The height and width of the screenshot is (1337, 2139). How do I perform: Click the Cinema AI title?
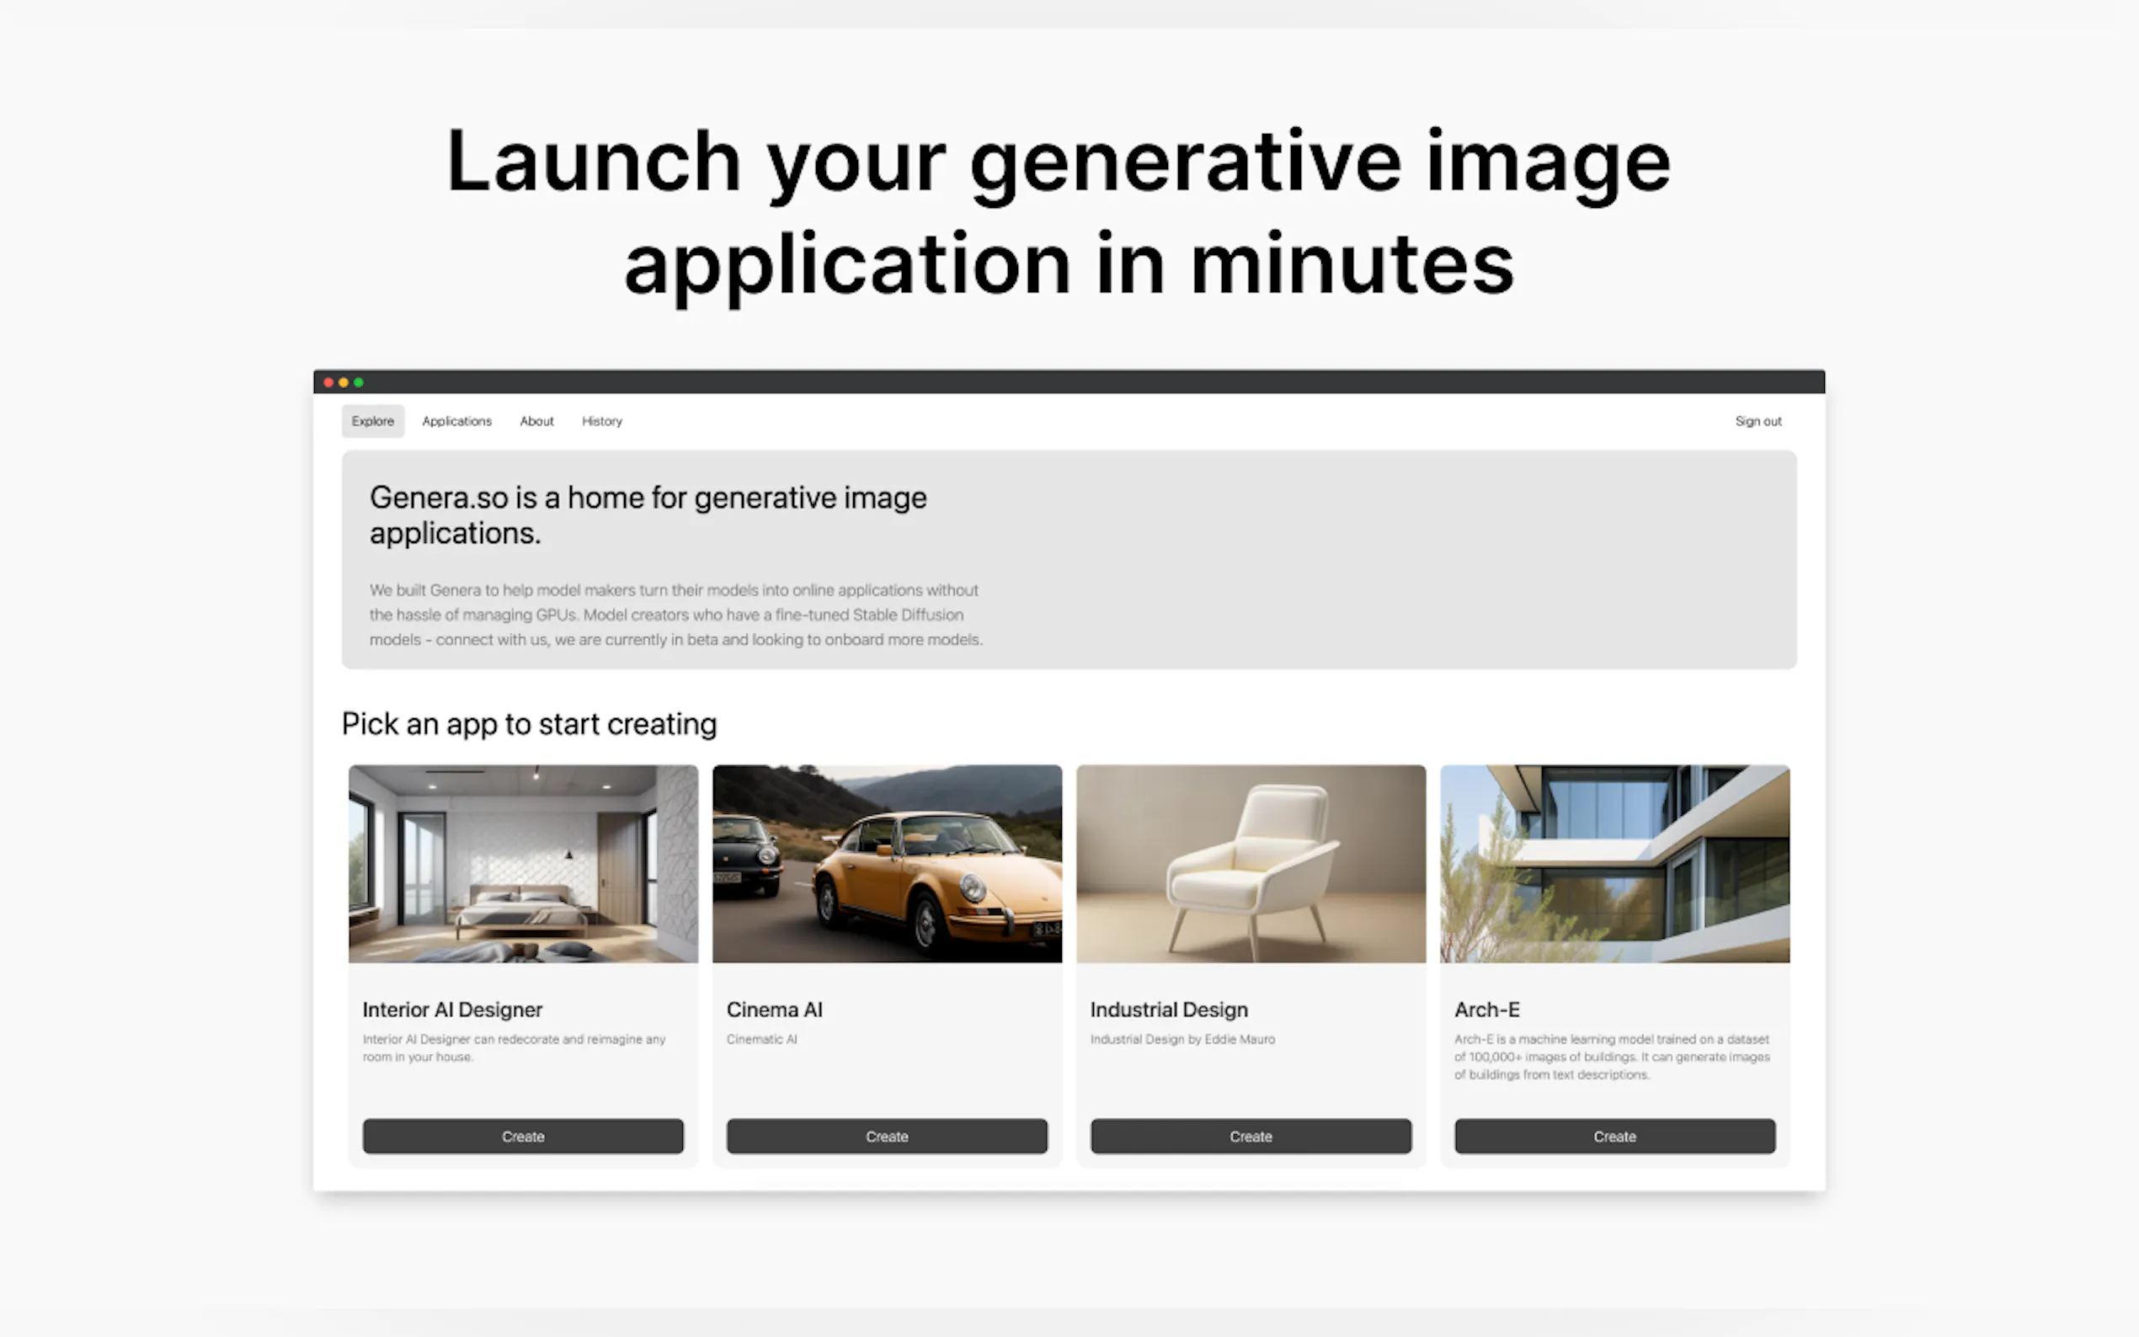tap(774, 1009)
